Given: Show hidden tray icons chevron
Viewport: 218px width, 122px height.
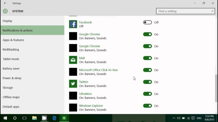Looking at the screenshot, I should [174, 118].
